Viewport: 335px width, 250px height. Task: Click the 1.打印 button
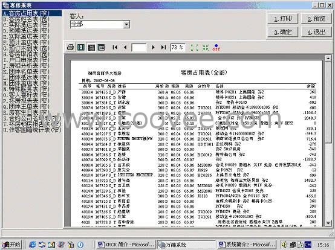point(283,19)
